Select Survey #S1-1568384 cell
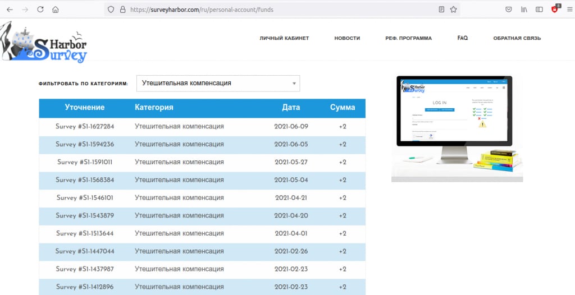575x295 pixels. (x=85, y=180)
